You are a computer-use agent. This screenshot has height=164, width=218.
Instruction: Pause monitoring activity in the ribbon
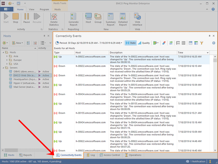[x=27, y=18]
